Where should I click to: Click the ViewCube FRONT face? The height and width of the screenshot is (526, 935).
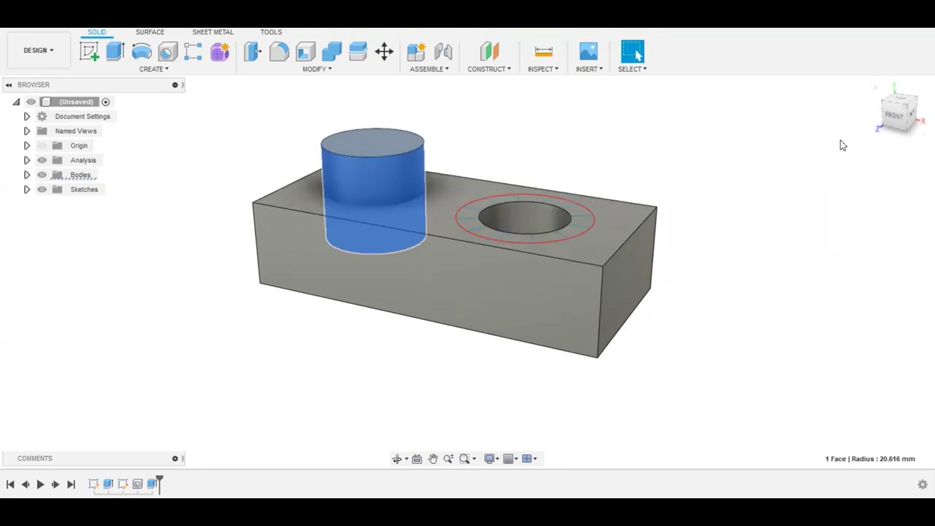point(896,115)
